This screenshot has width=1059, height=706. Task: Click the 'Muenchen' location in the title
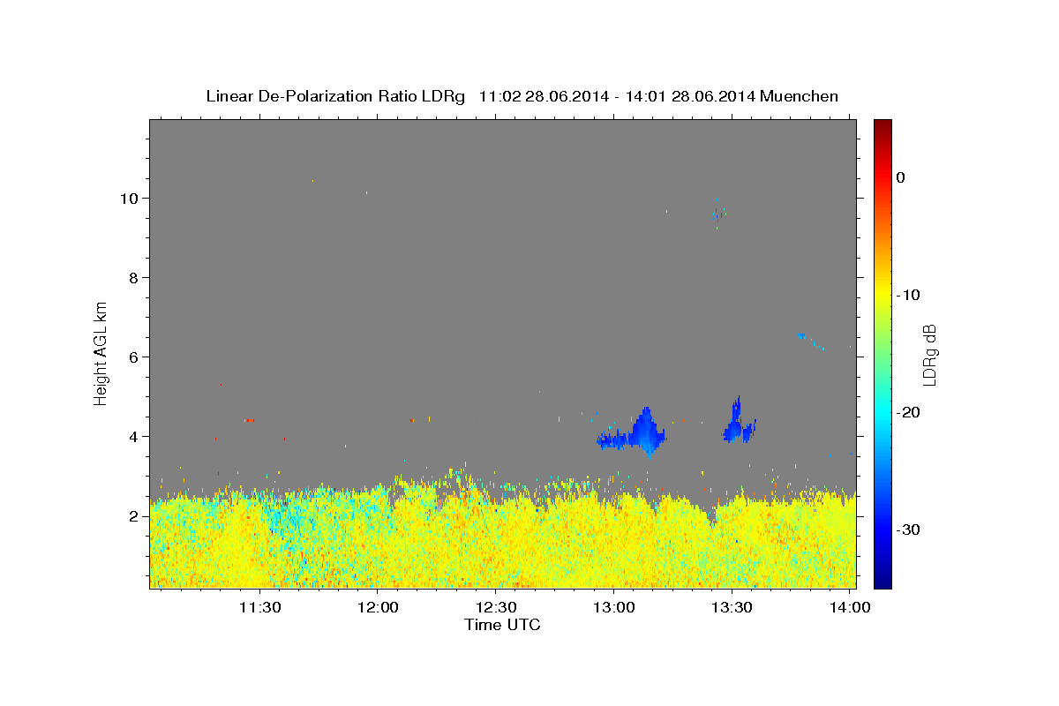(x=800, y=96)
